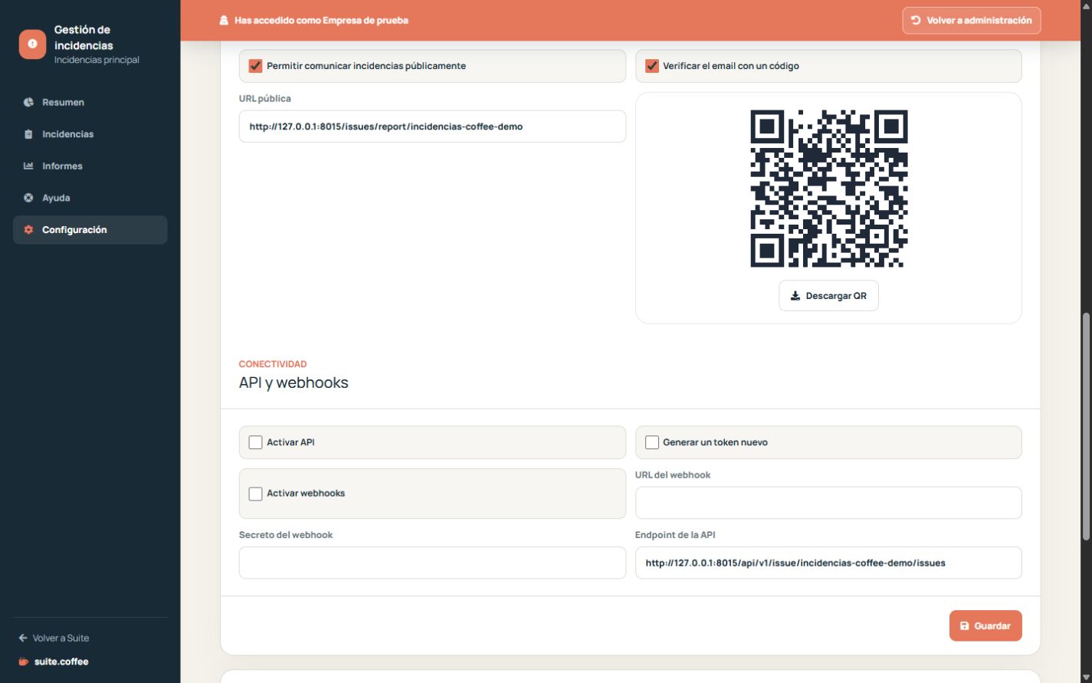Click the suite.coffee brand link
This screenshot has height=683, width=1092.
(54, 662)
